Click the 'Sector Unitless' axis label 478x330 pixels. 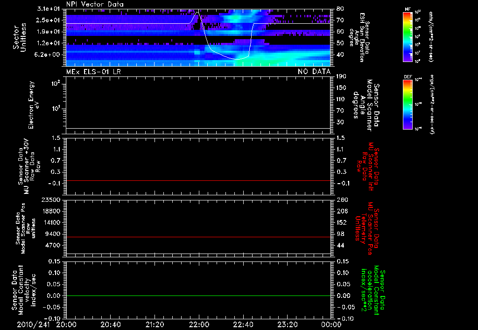pyautogui.click(x=20, y=37)
